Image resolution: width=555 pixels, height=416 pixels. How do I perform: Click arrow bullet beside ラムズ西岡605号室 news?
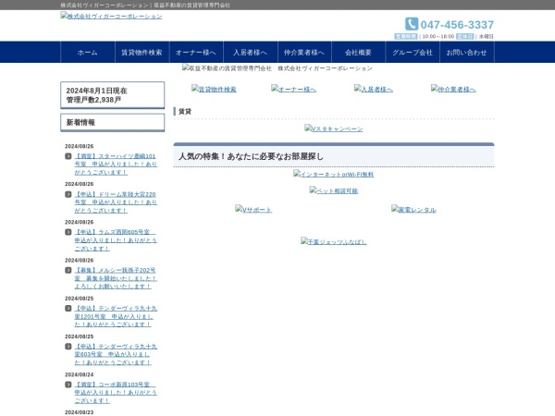point(68,232)
